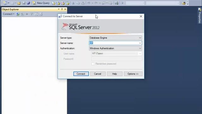Click the Cut scissors icon
Screen dimensions: 202x114
tap(74, 3)
